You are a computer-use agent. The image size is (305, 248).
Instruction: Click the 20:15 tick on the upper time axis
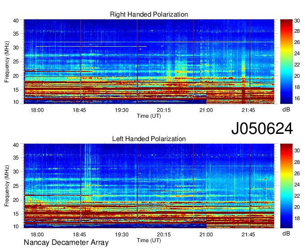164,110
